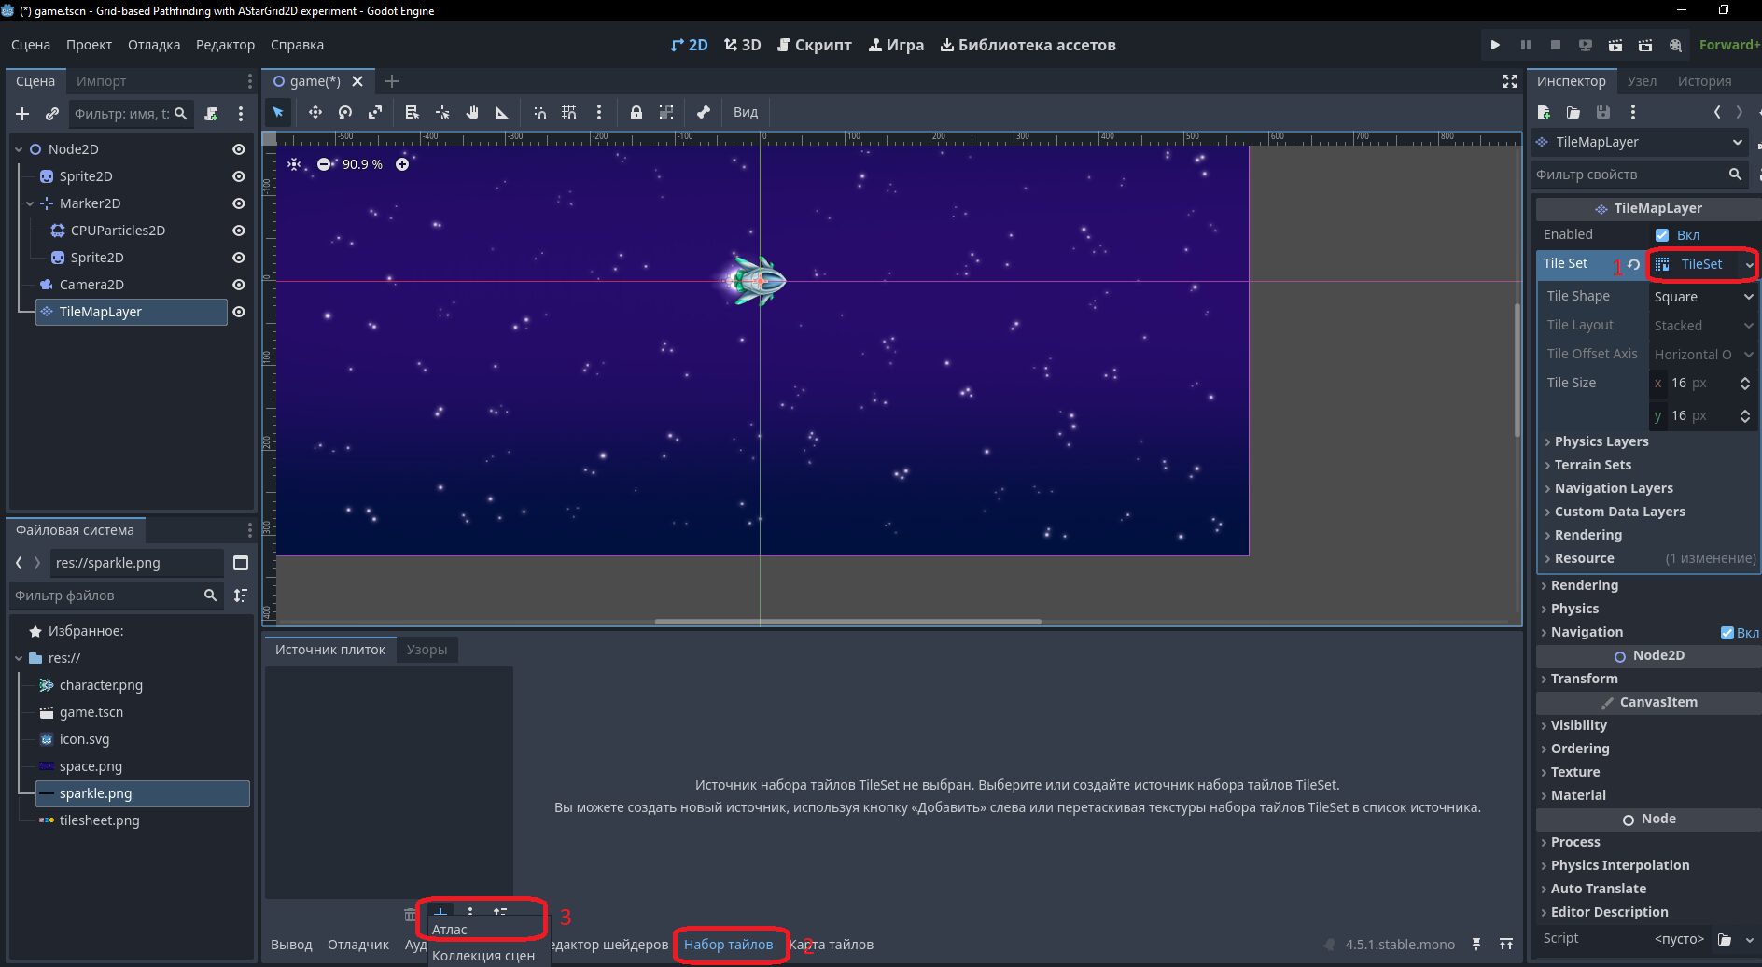The width and height of the screenshot is (1762, 967).
Task: Click the Forward+ renderer selector
Action: pos(1729,45)
